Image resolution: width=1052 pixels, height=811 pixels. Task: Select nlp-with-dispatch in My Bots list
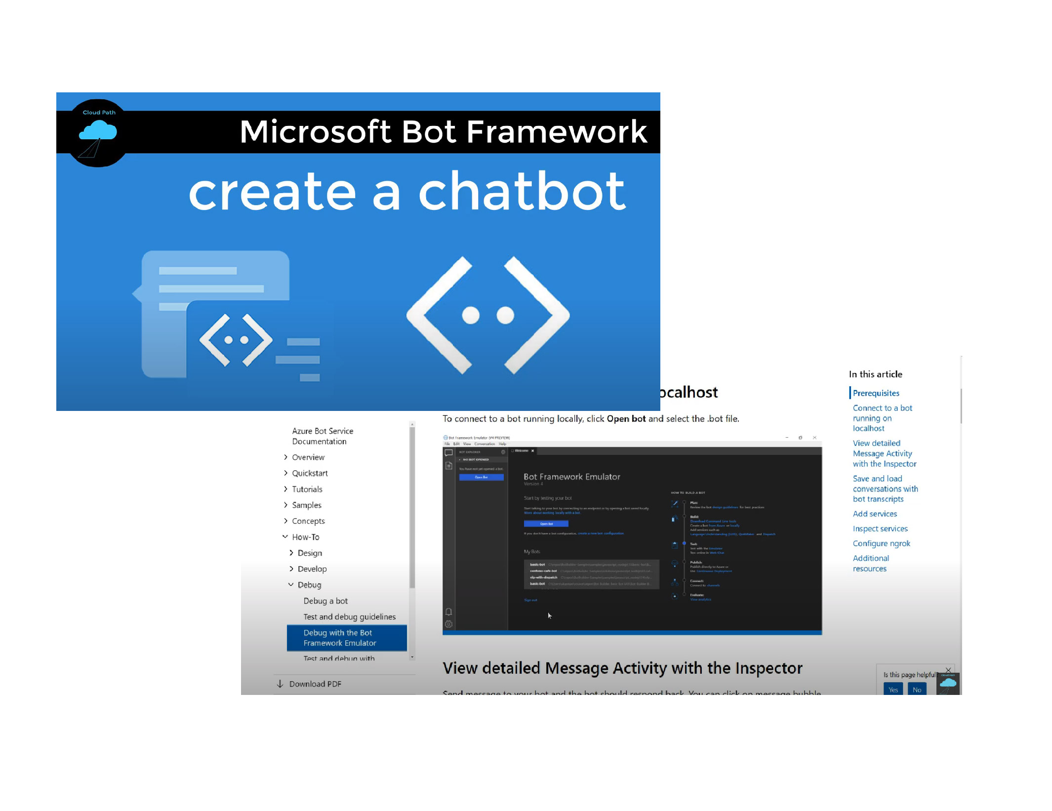pos(591,577)
